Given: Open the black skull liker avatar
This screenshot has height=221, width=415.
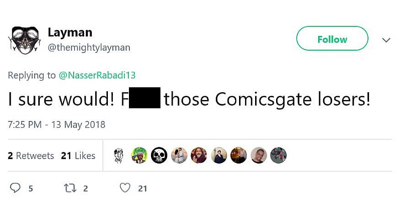Looking at the screenshot, I should pyautogui.click(x=159, y=155).
